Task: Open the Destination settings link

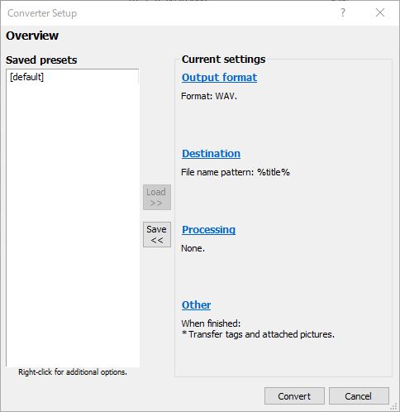Action: tap(211, 154)
